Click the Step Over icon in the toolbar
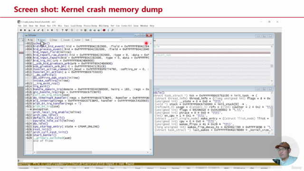The height and width of the screenshot is (171, 304). tap(25, 30)
